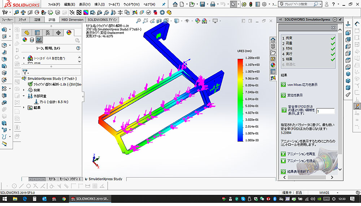Open Options with the top-toolbar gear icon

coord(264,4)
